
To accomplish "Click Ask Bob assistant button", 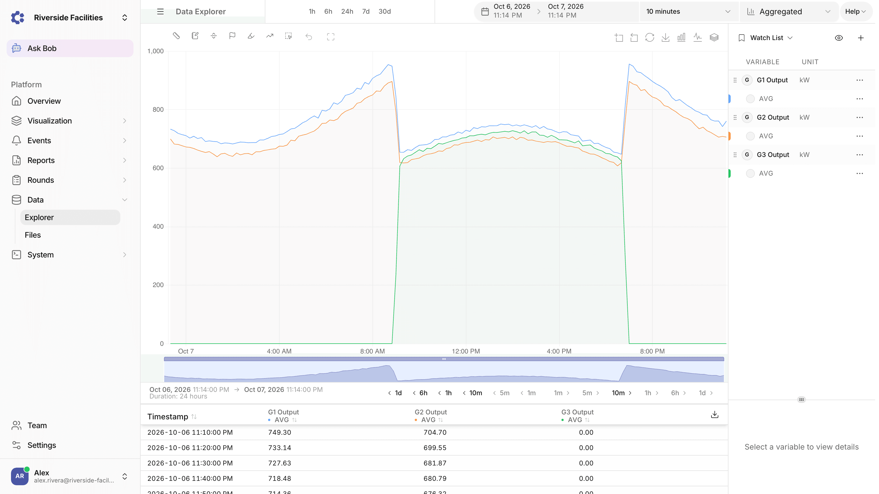I will click(x=70, y=48).
